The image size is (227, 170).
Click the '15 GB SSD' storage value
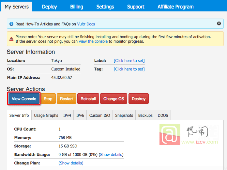click(68, 146)
